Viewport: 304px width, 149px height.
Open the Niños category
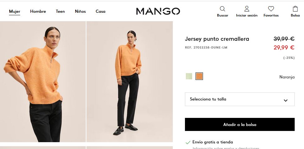(x=80, y=12)
